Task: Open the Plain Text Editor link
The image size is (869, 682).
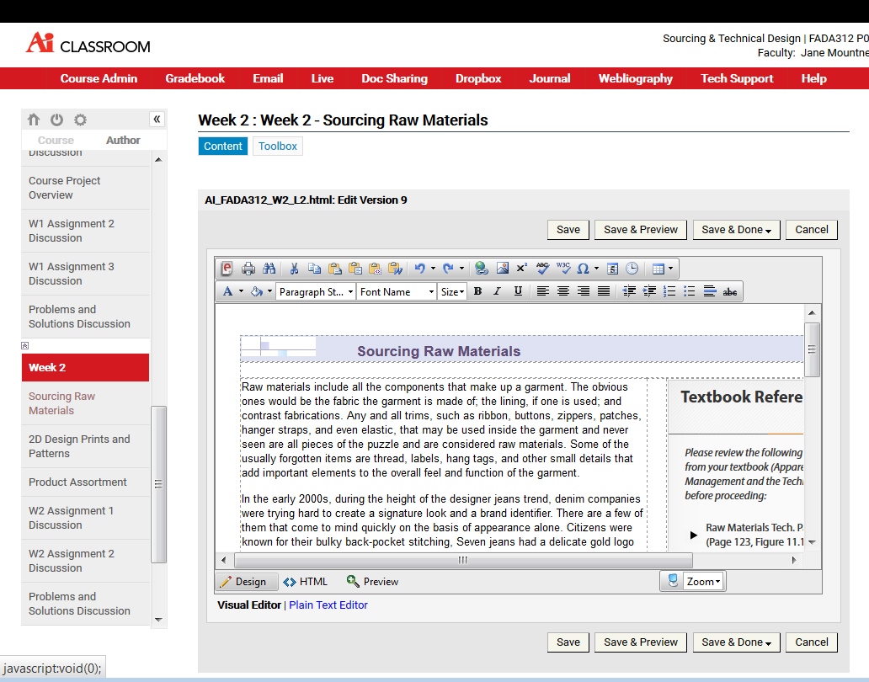Action: tap(328, 605)
